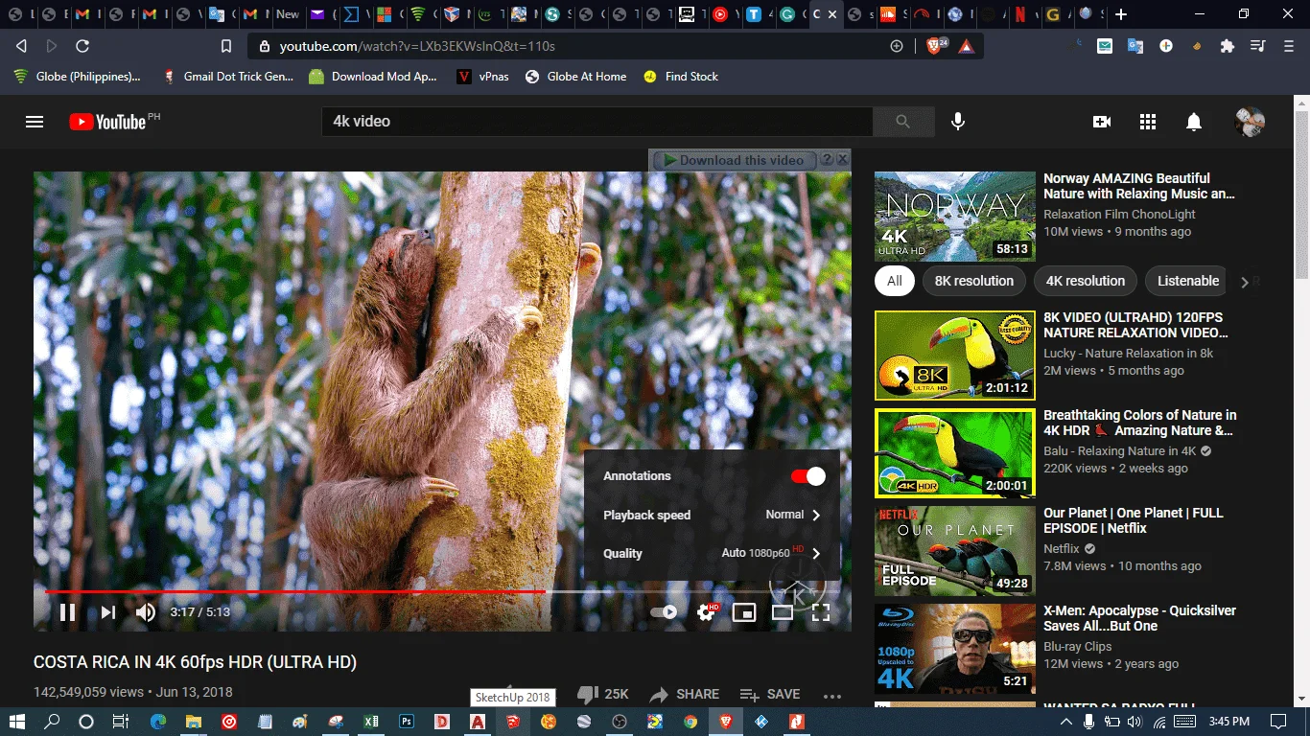Select the 'All' filter chip

tap(895, 281)
